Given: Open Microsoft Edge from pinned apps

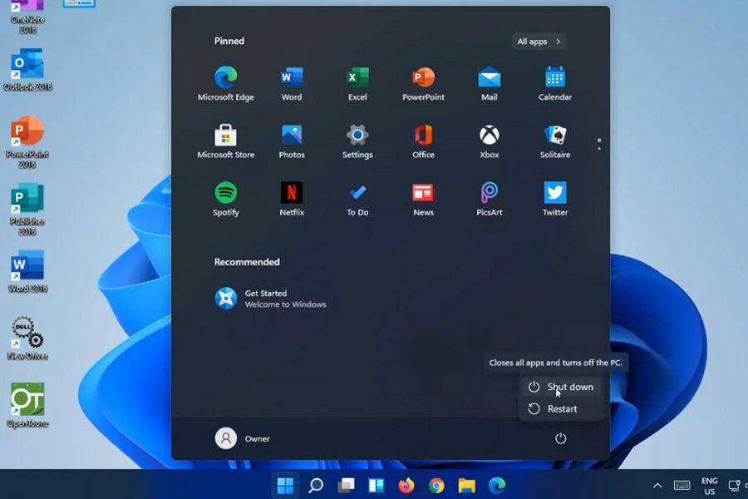Looking at the screenshot, I should coord(225,83).
